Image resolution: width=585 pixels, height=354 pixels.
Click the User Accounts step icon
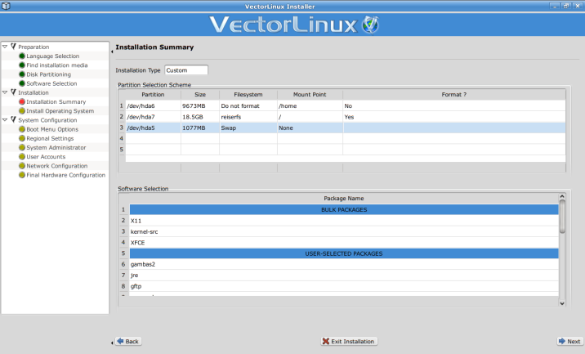22,157
